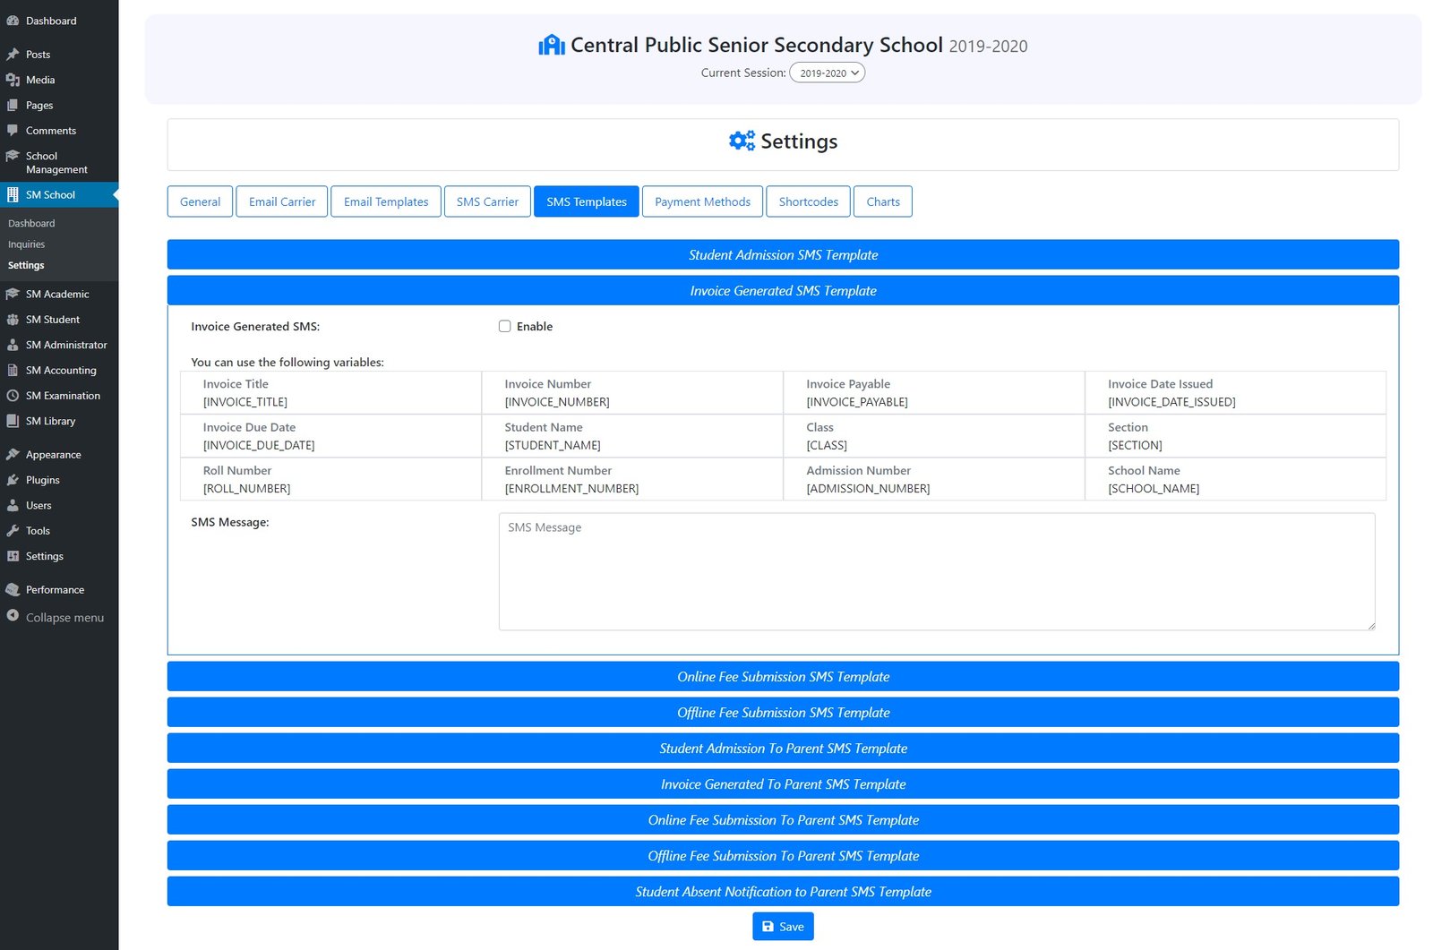Expand Offline Fee Submission To Parent SMS Template
Screen dimensions: 1433x950
pyautogui.click(x=783, y=855)
